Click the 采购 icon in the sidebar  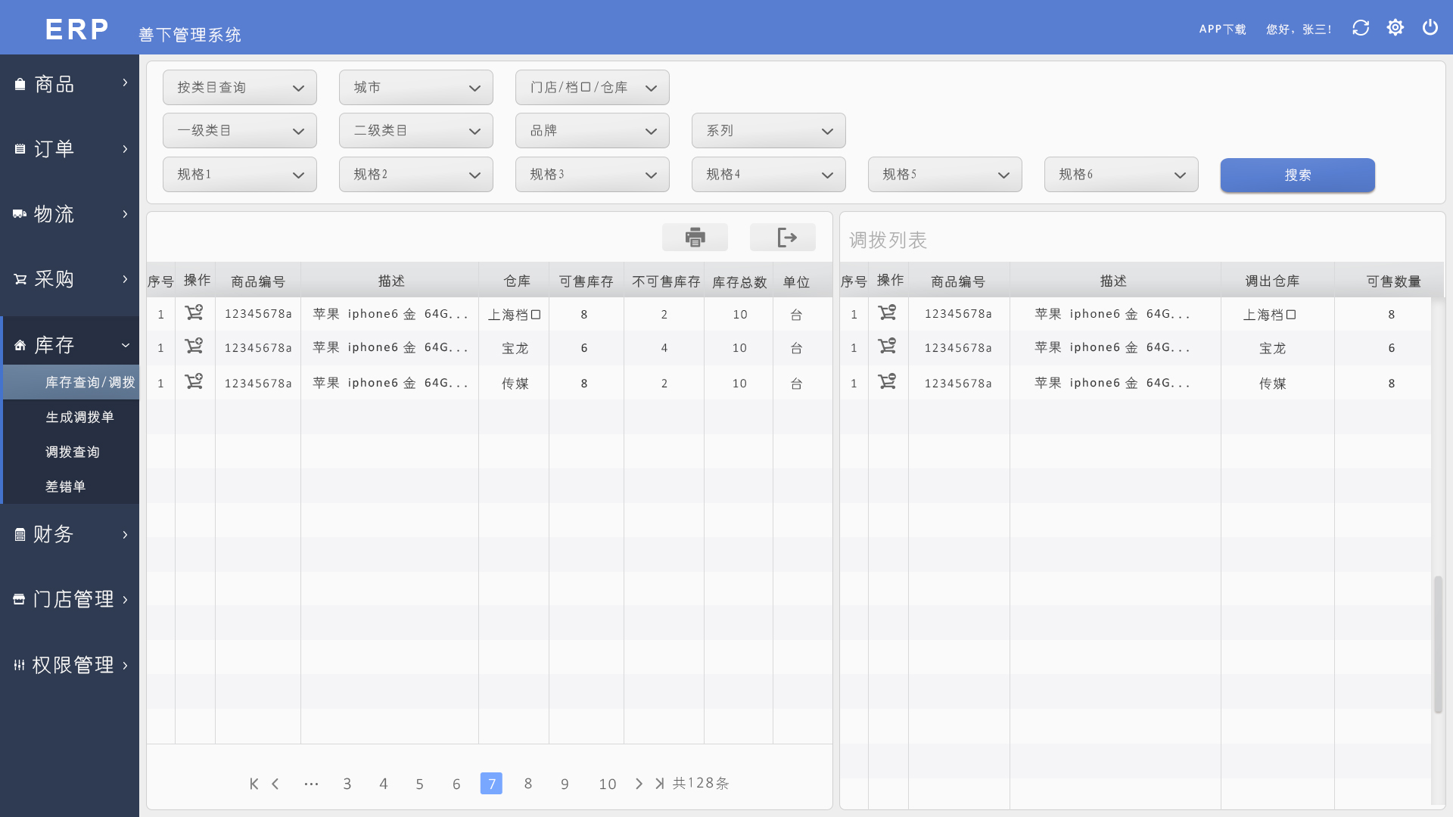coord(20,279)
